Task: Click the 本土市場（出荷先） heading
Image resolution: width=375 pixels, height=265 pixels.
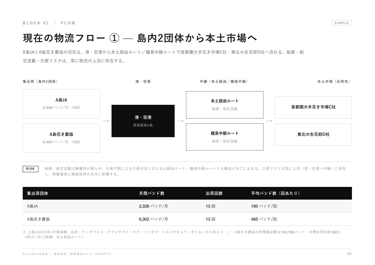Action: pos(334,81)
